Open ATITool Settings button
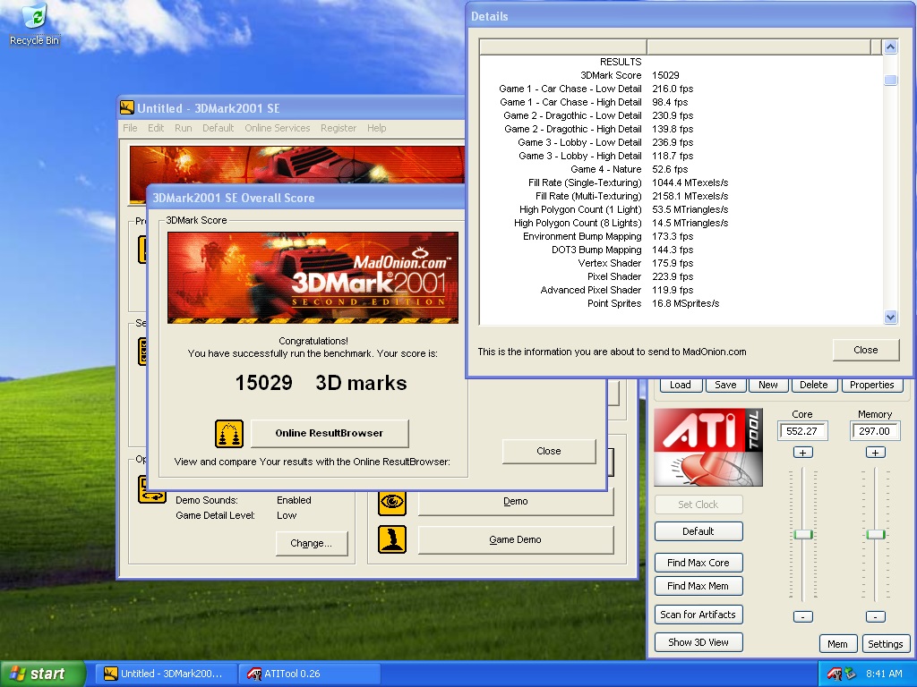917x687 pixels. click(x=886, y=644)
